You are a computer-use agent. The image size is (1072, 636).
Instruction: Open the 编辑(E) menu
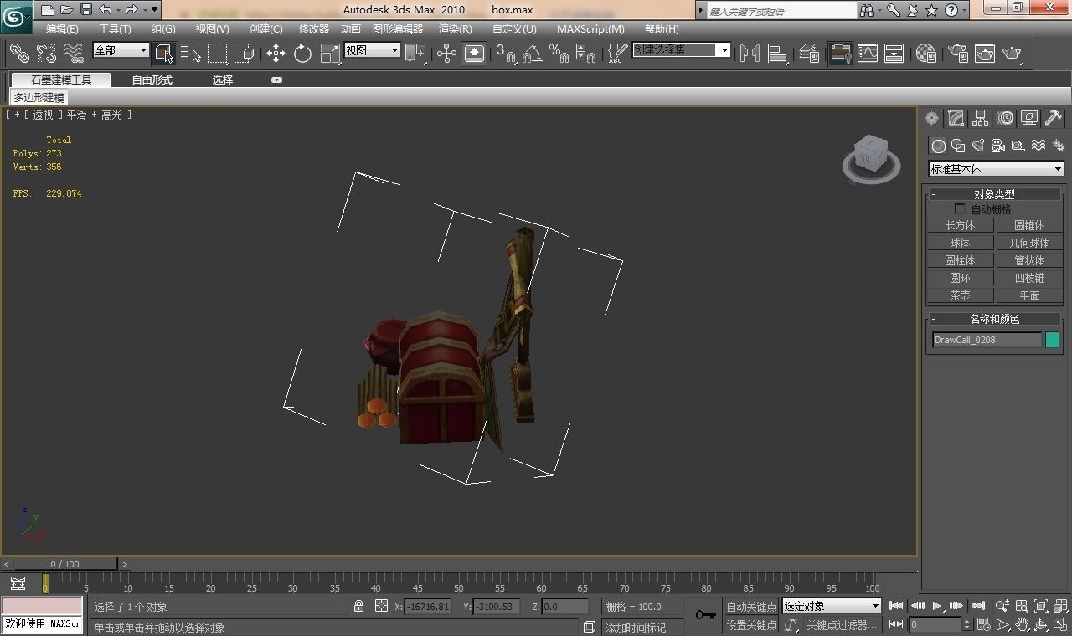[62, 29]
